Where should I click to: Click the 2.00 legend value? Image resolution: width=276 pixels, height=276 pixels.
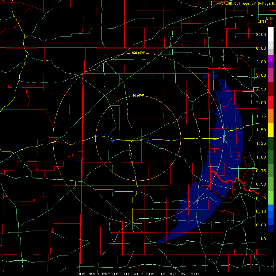pyautogui.click(x=261, y=103)
